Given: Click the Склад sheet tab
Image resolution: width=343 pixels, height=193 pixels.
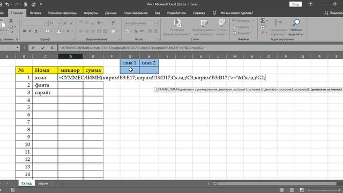Looking at the screenshot, I should point(26,183).
